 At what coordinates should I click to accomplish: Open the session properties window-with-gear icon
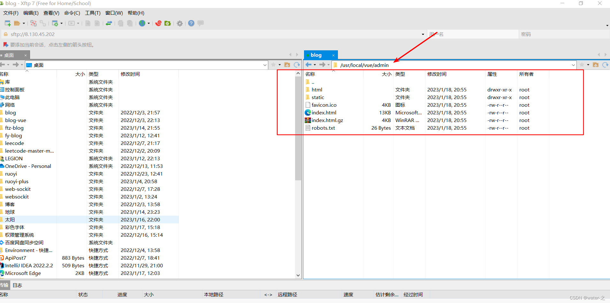tap(55, 23)
